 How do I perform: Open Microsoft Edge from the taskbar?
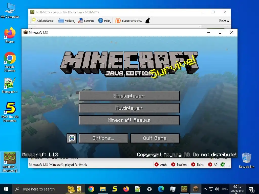pos(161,189)
